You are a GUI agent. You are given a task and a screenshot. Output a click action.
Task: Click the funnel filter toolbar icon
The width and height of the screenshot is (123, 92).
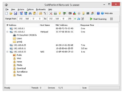pos(45,13)
